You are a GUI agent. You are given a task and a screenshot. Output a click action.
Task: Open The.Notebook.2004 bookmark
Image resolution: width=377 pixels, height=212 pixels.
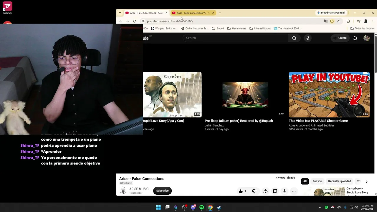point(287,29)
